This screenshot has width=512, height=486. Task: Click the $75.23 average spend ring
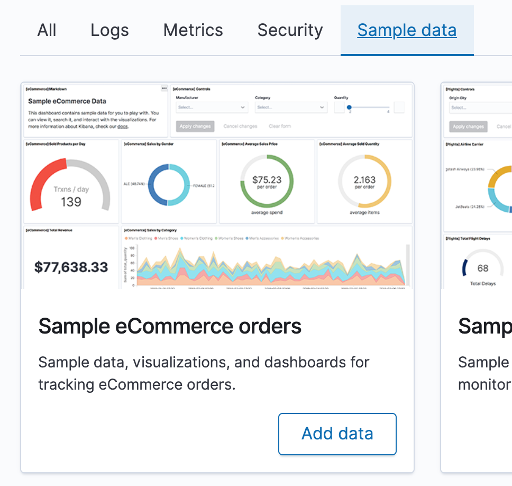click(267, 181)
